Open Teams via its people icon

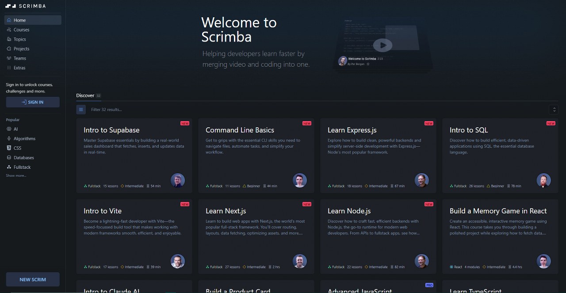tap(9, 58)
